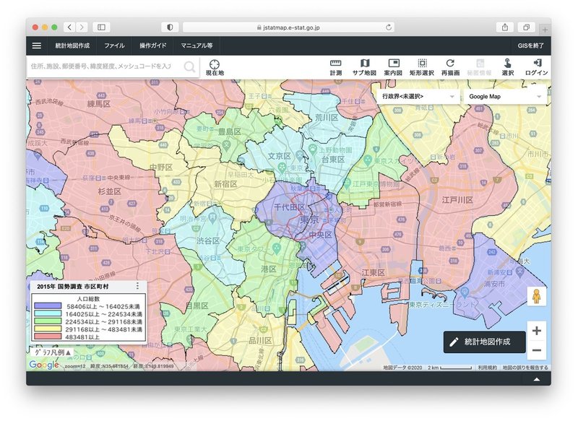Click the 杉並区 label on map

[x=110, y=191]
